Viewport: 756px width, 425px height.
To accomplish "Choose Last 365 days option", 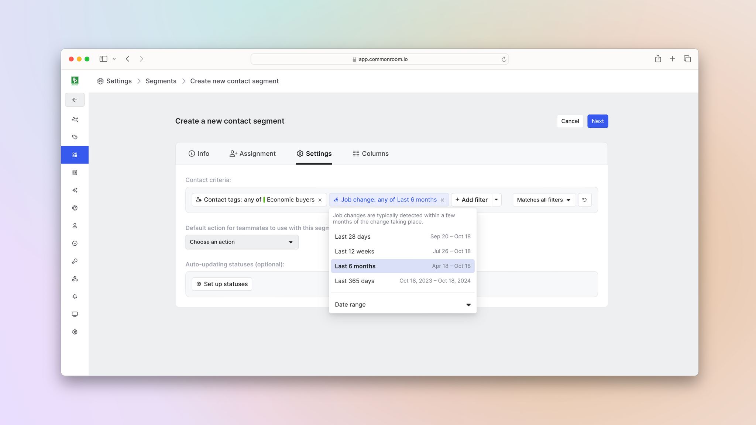I will [x=403, y=281].
